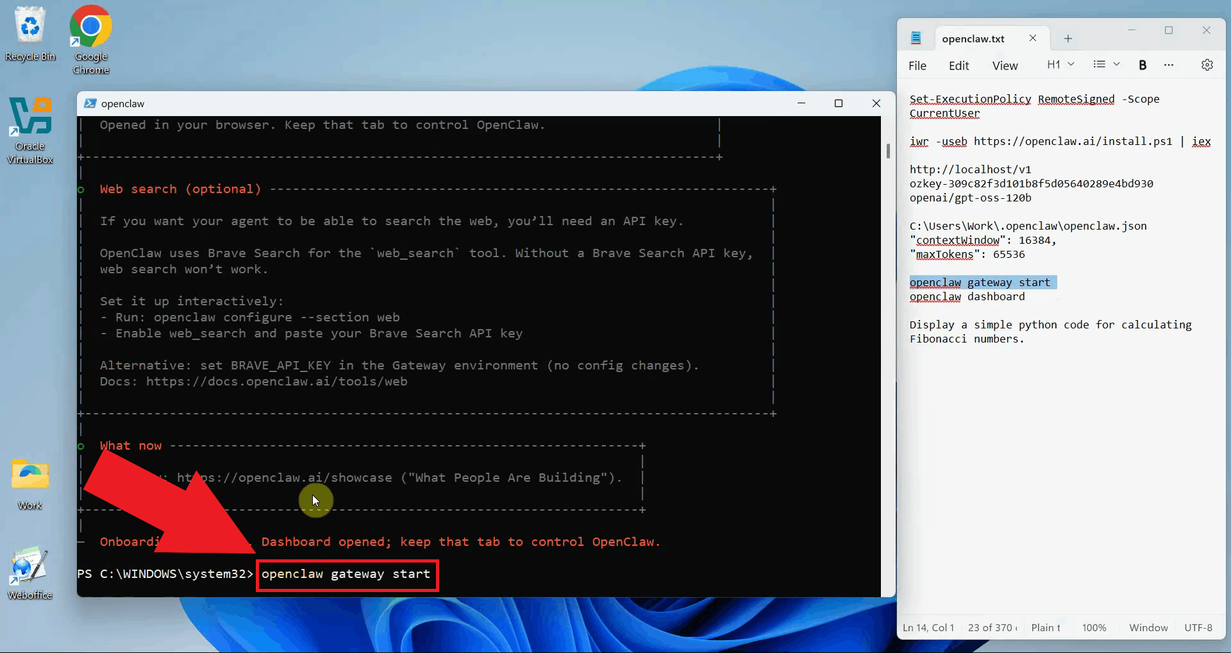Open Notepad settings with the gear icon
The width and height of the screenshot is (1231, 653).
[1208, 64]
